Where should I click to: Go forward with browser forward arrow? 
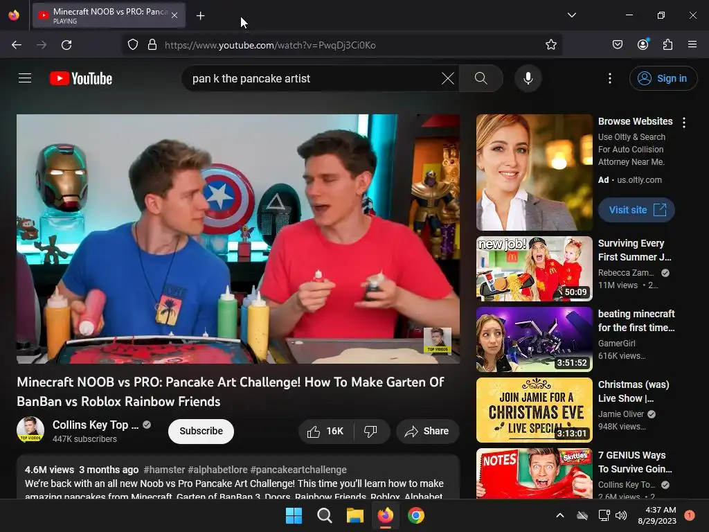[x=42, y=45]
